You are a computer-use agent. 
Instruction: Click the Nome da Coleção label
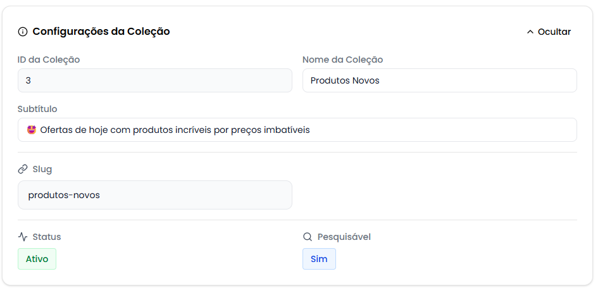[x=342, y=59]
